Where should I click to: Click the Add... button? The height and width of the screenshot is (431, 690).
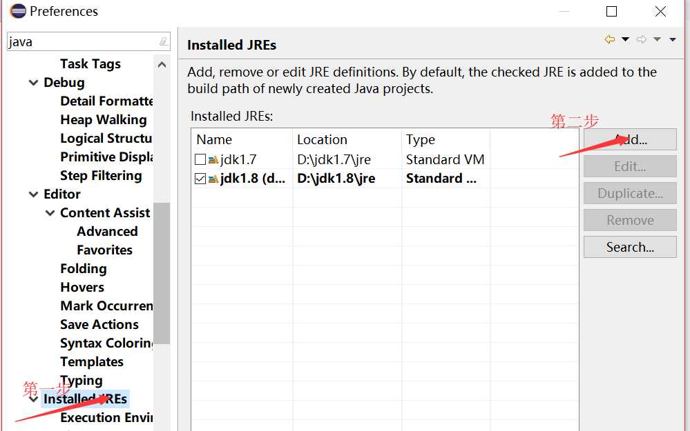630,140
